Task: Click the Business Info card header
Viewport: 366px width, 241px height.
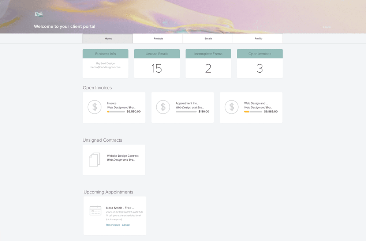Action: point(105,54)
